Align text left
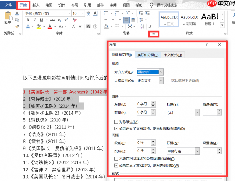Image resolution: width=235 pixels, height=181 pixels. (106, 20)
